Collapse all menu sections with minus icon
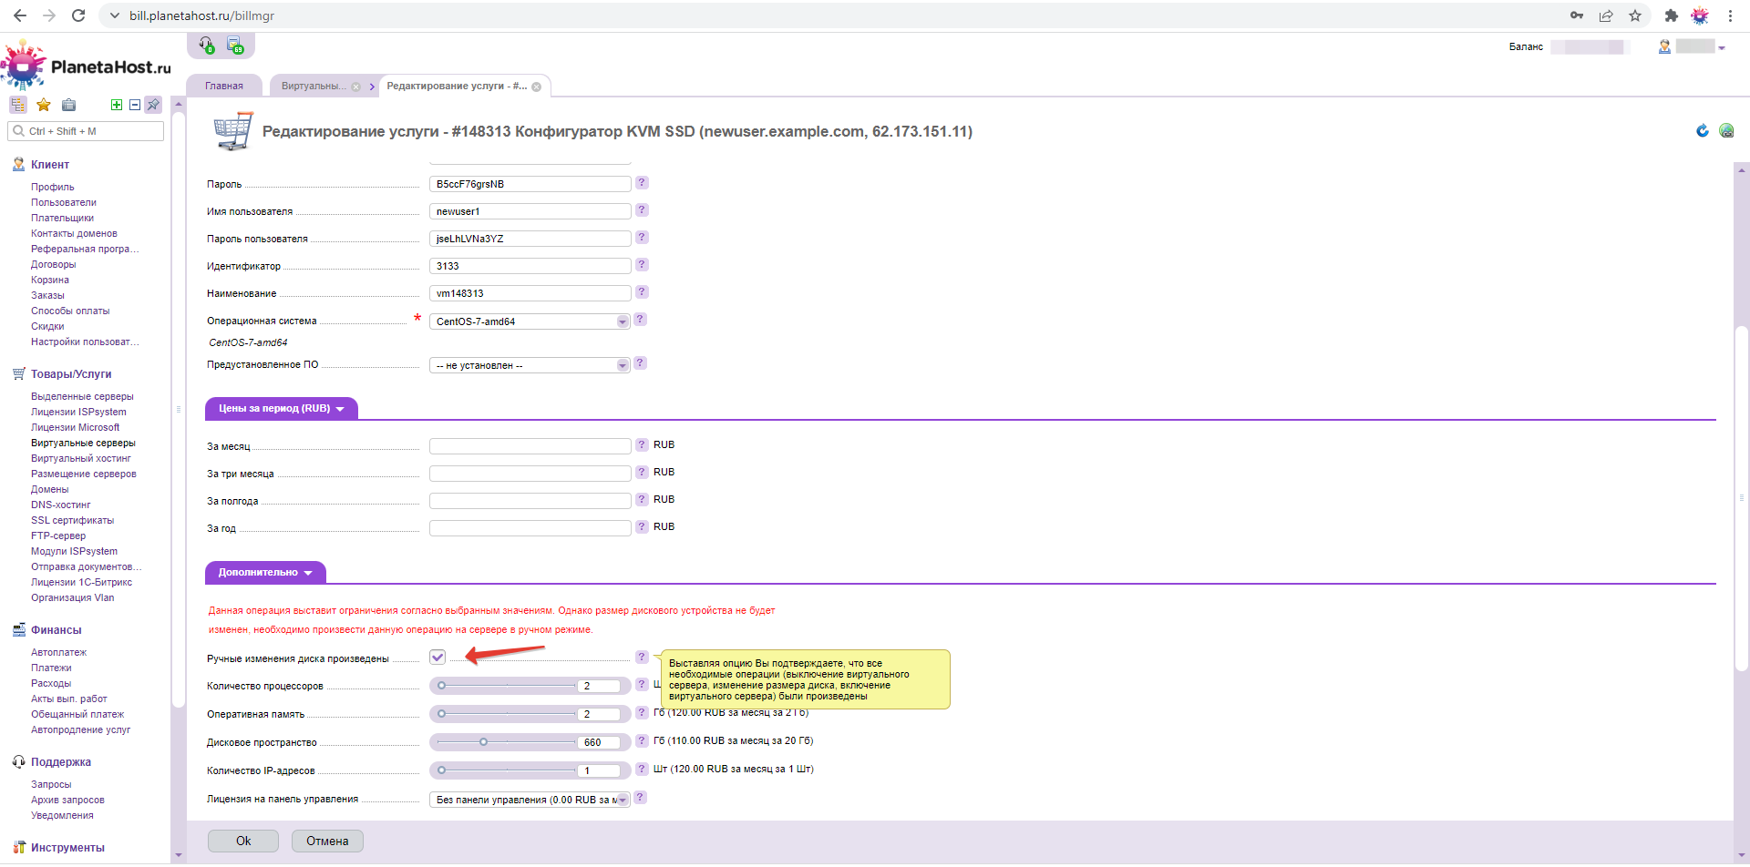Screen dimensions: 1750x867 pos(135,105)
